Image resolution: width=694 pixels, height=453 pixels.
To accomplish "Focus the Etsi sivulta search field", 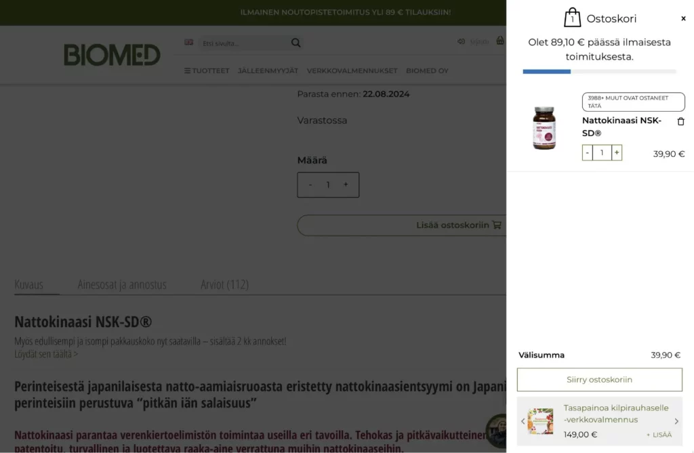I will pyautogui.click(x=243, y=43).
